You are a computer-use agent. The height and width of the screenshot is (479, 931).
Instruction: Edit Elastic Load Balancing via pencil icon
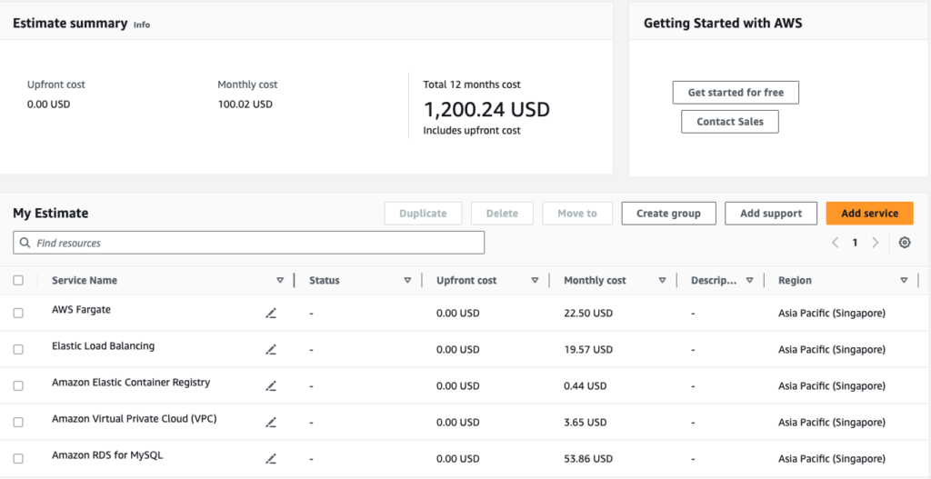tap(271, 350)
